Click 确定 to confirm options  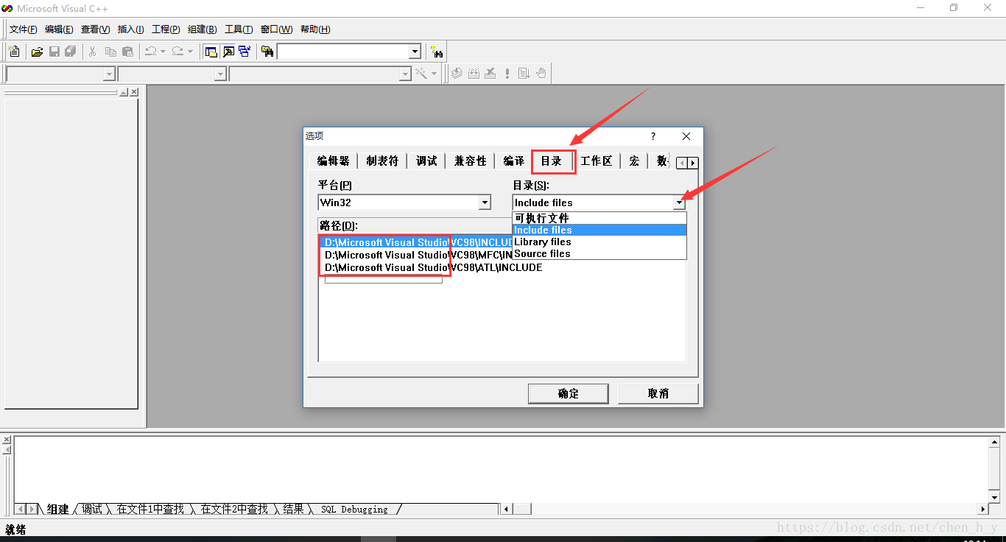click(569, 393)
